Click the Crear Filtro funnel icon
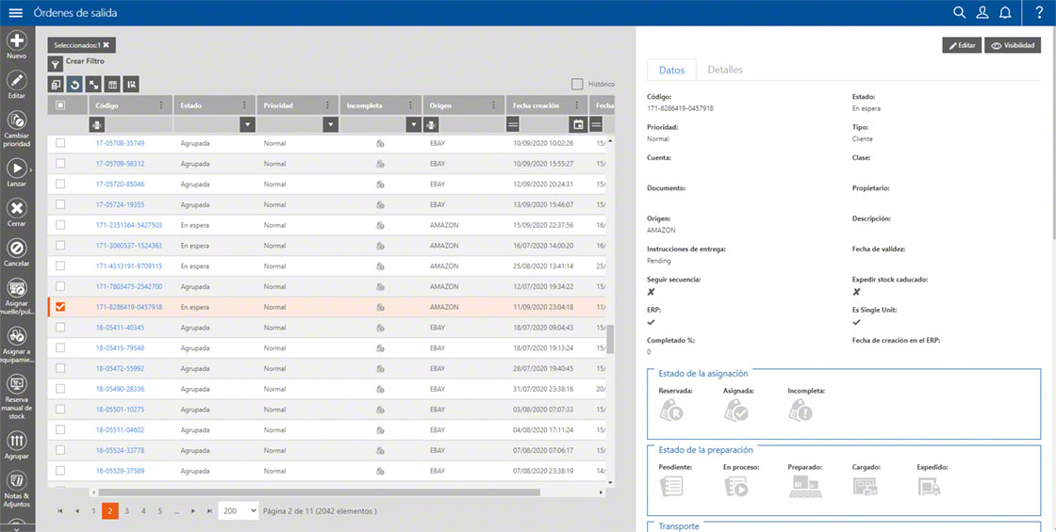 pos(56,64)
